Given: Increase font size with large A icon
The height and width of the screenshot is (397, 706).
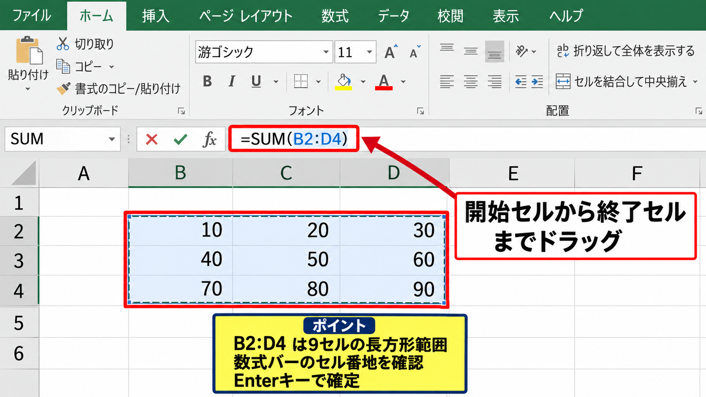Looking at the screenshot, I should point(391,52).
